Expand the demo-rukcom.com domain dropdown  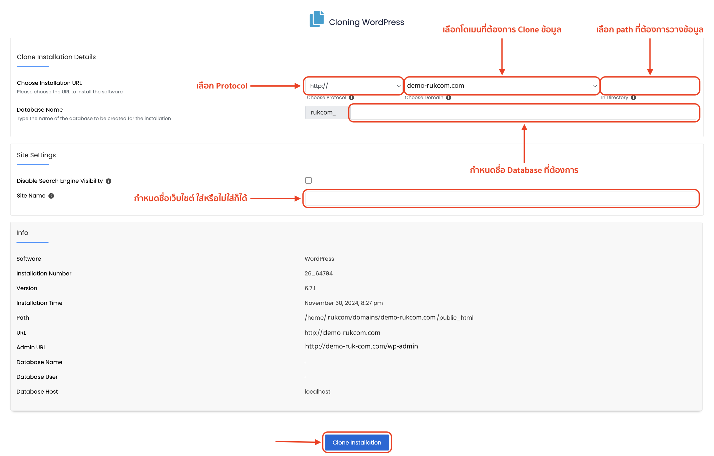point(502,86)
